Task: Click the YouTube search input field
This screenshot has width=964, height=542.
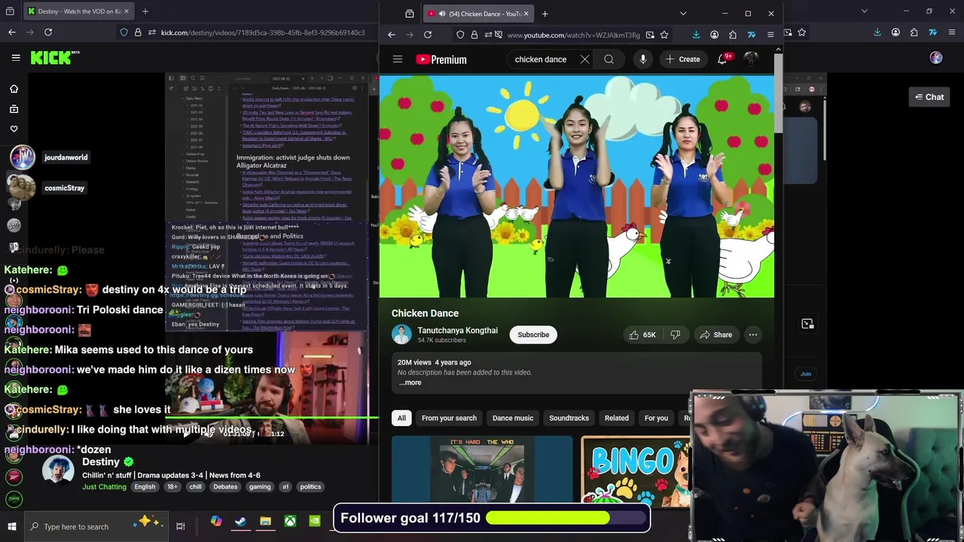Action: 541,59
